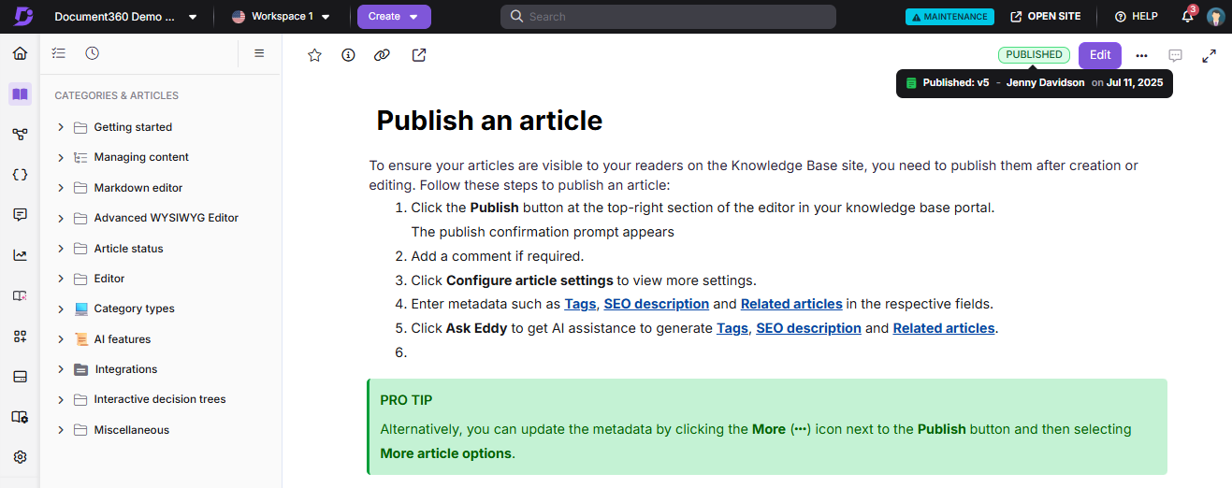Expand the Advanced WYSIWYG Editor chevron
This screenshot has height=488, width=1232.
tap(61, 218)
